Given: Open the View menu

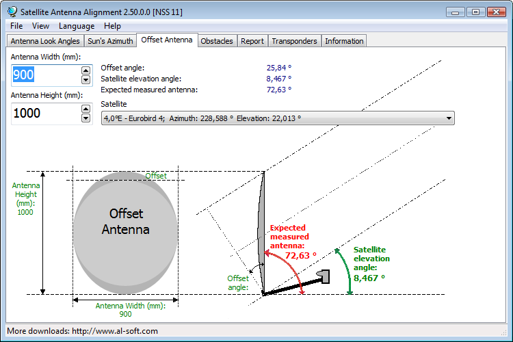Looking at the screenshot, I should tap(40, 26).
